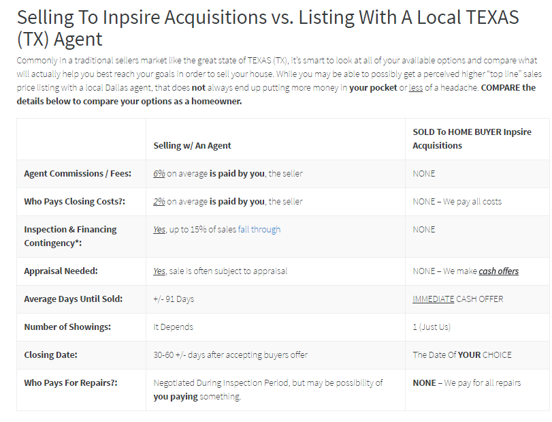Click the "Who Pays For Repairs?:" row label
Screen dimensions: 552x422
pos(71,383)
